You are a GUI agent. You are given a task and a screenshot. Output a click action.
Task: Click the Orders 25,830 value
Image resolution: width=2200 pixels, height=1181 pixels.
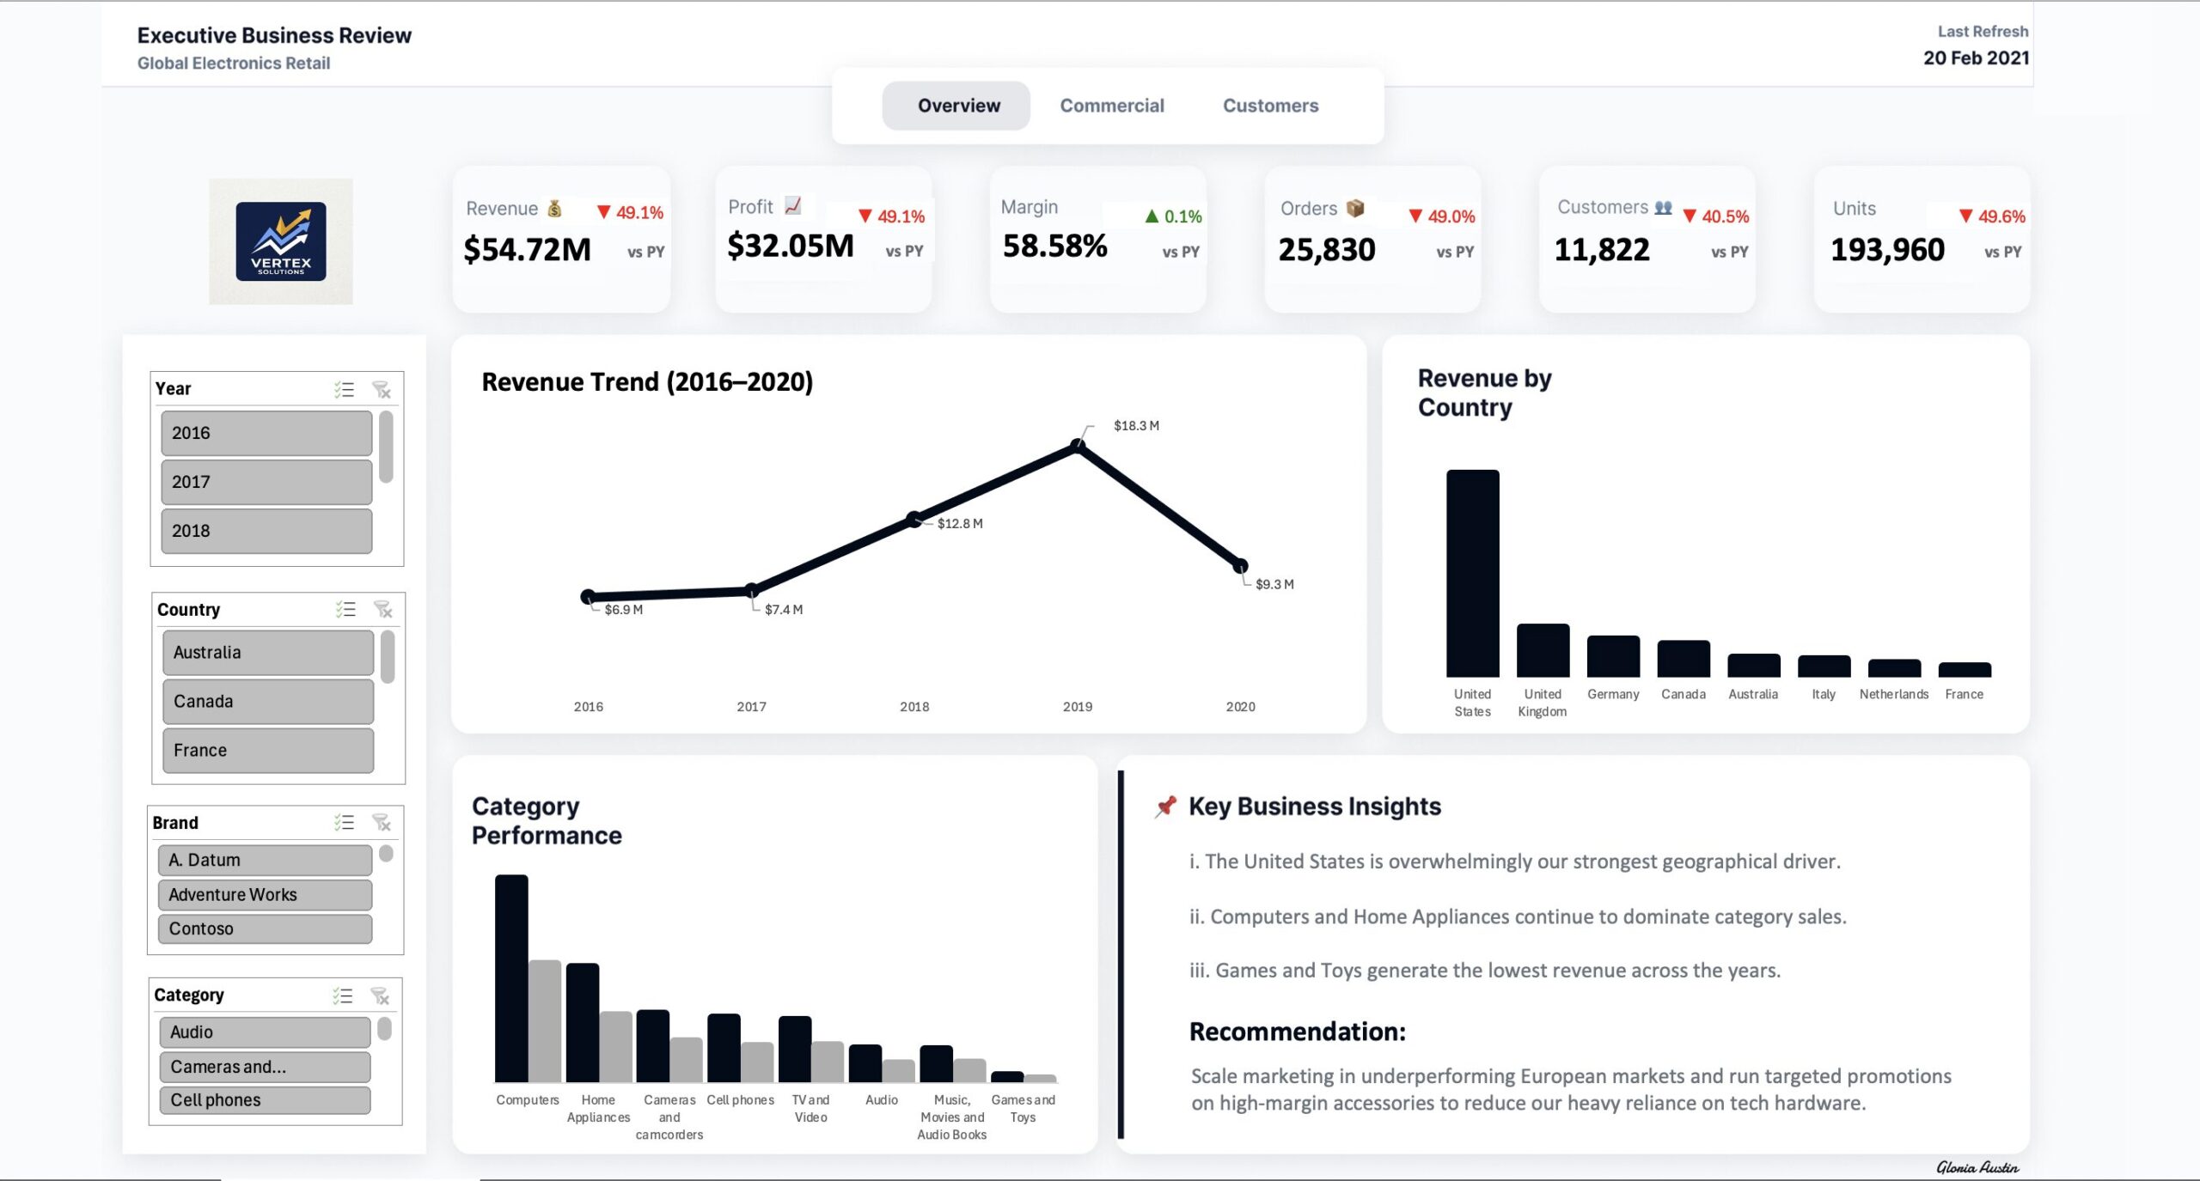coord(1327,250)
